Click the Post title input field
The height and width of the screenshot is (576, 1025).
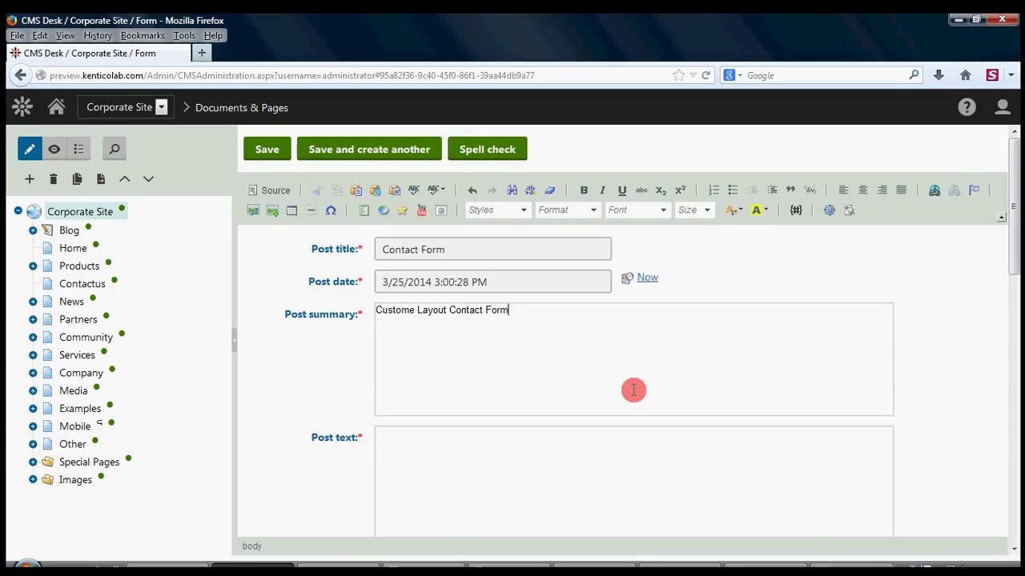tap(492, 250)
